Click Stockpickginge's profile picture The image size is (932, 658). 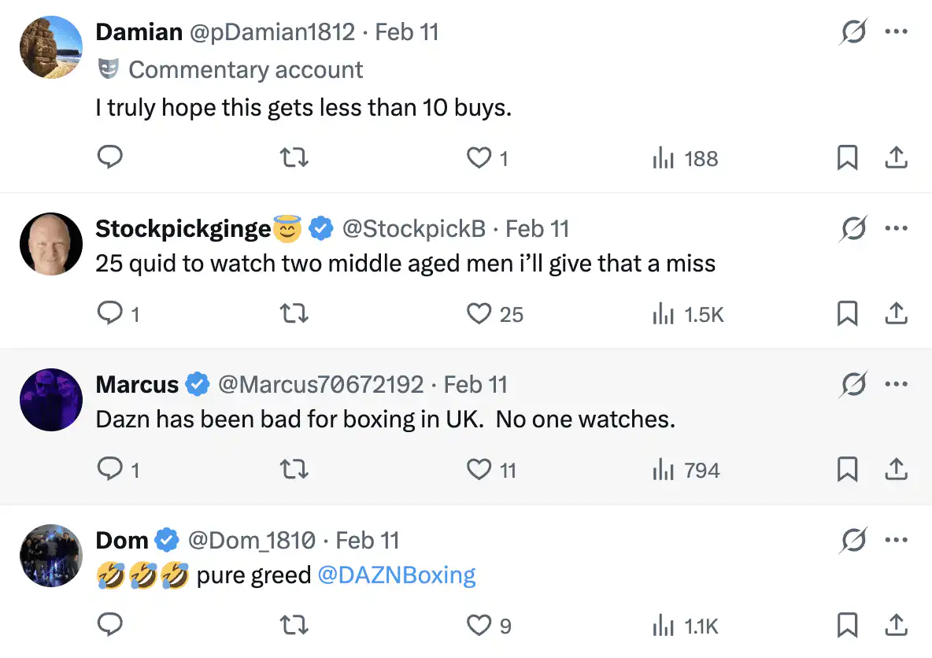point(51,243)
